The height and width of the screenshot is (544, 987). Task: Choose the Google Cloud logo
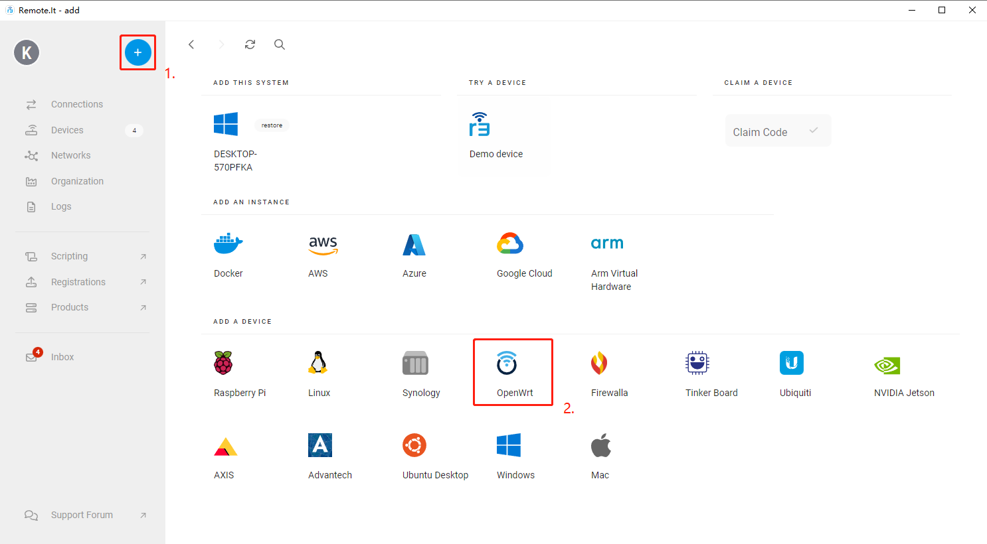[x=510, y=243]
